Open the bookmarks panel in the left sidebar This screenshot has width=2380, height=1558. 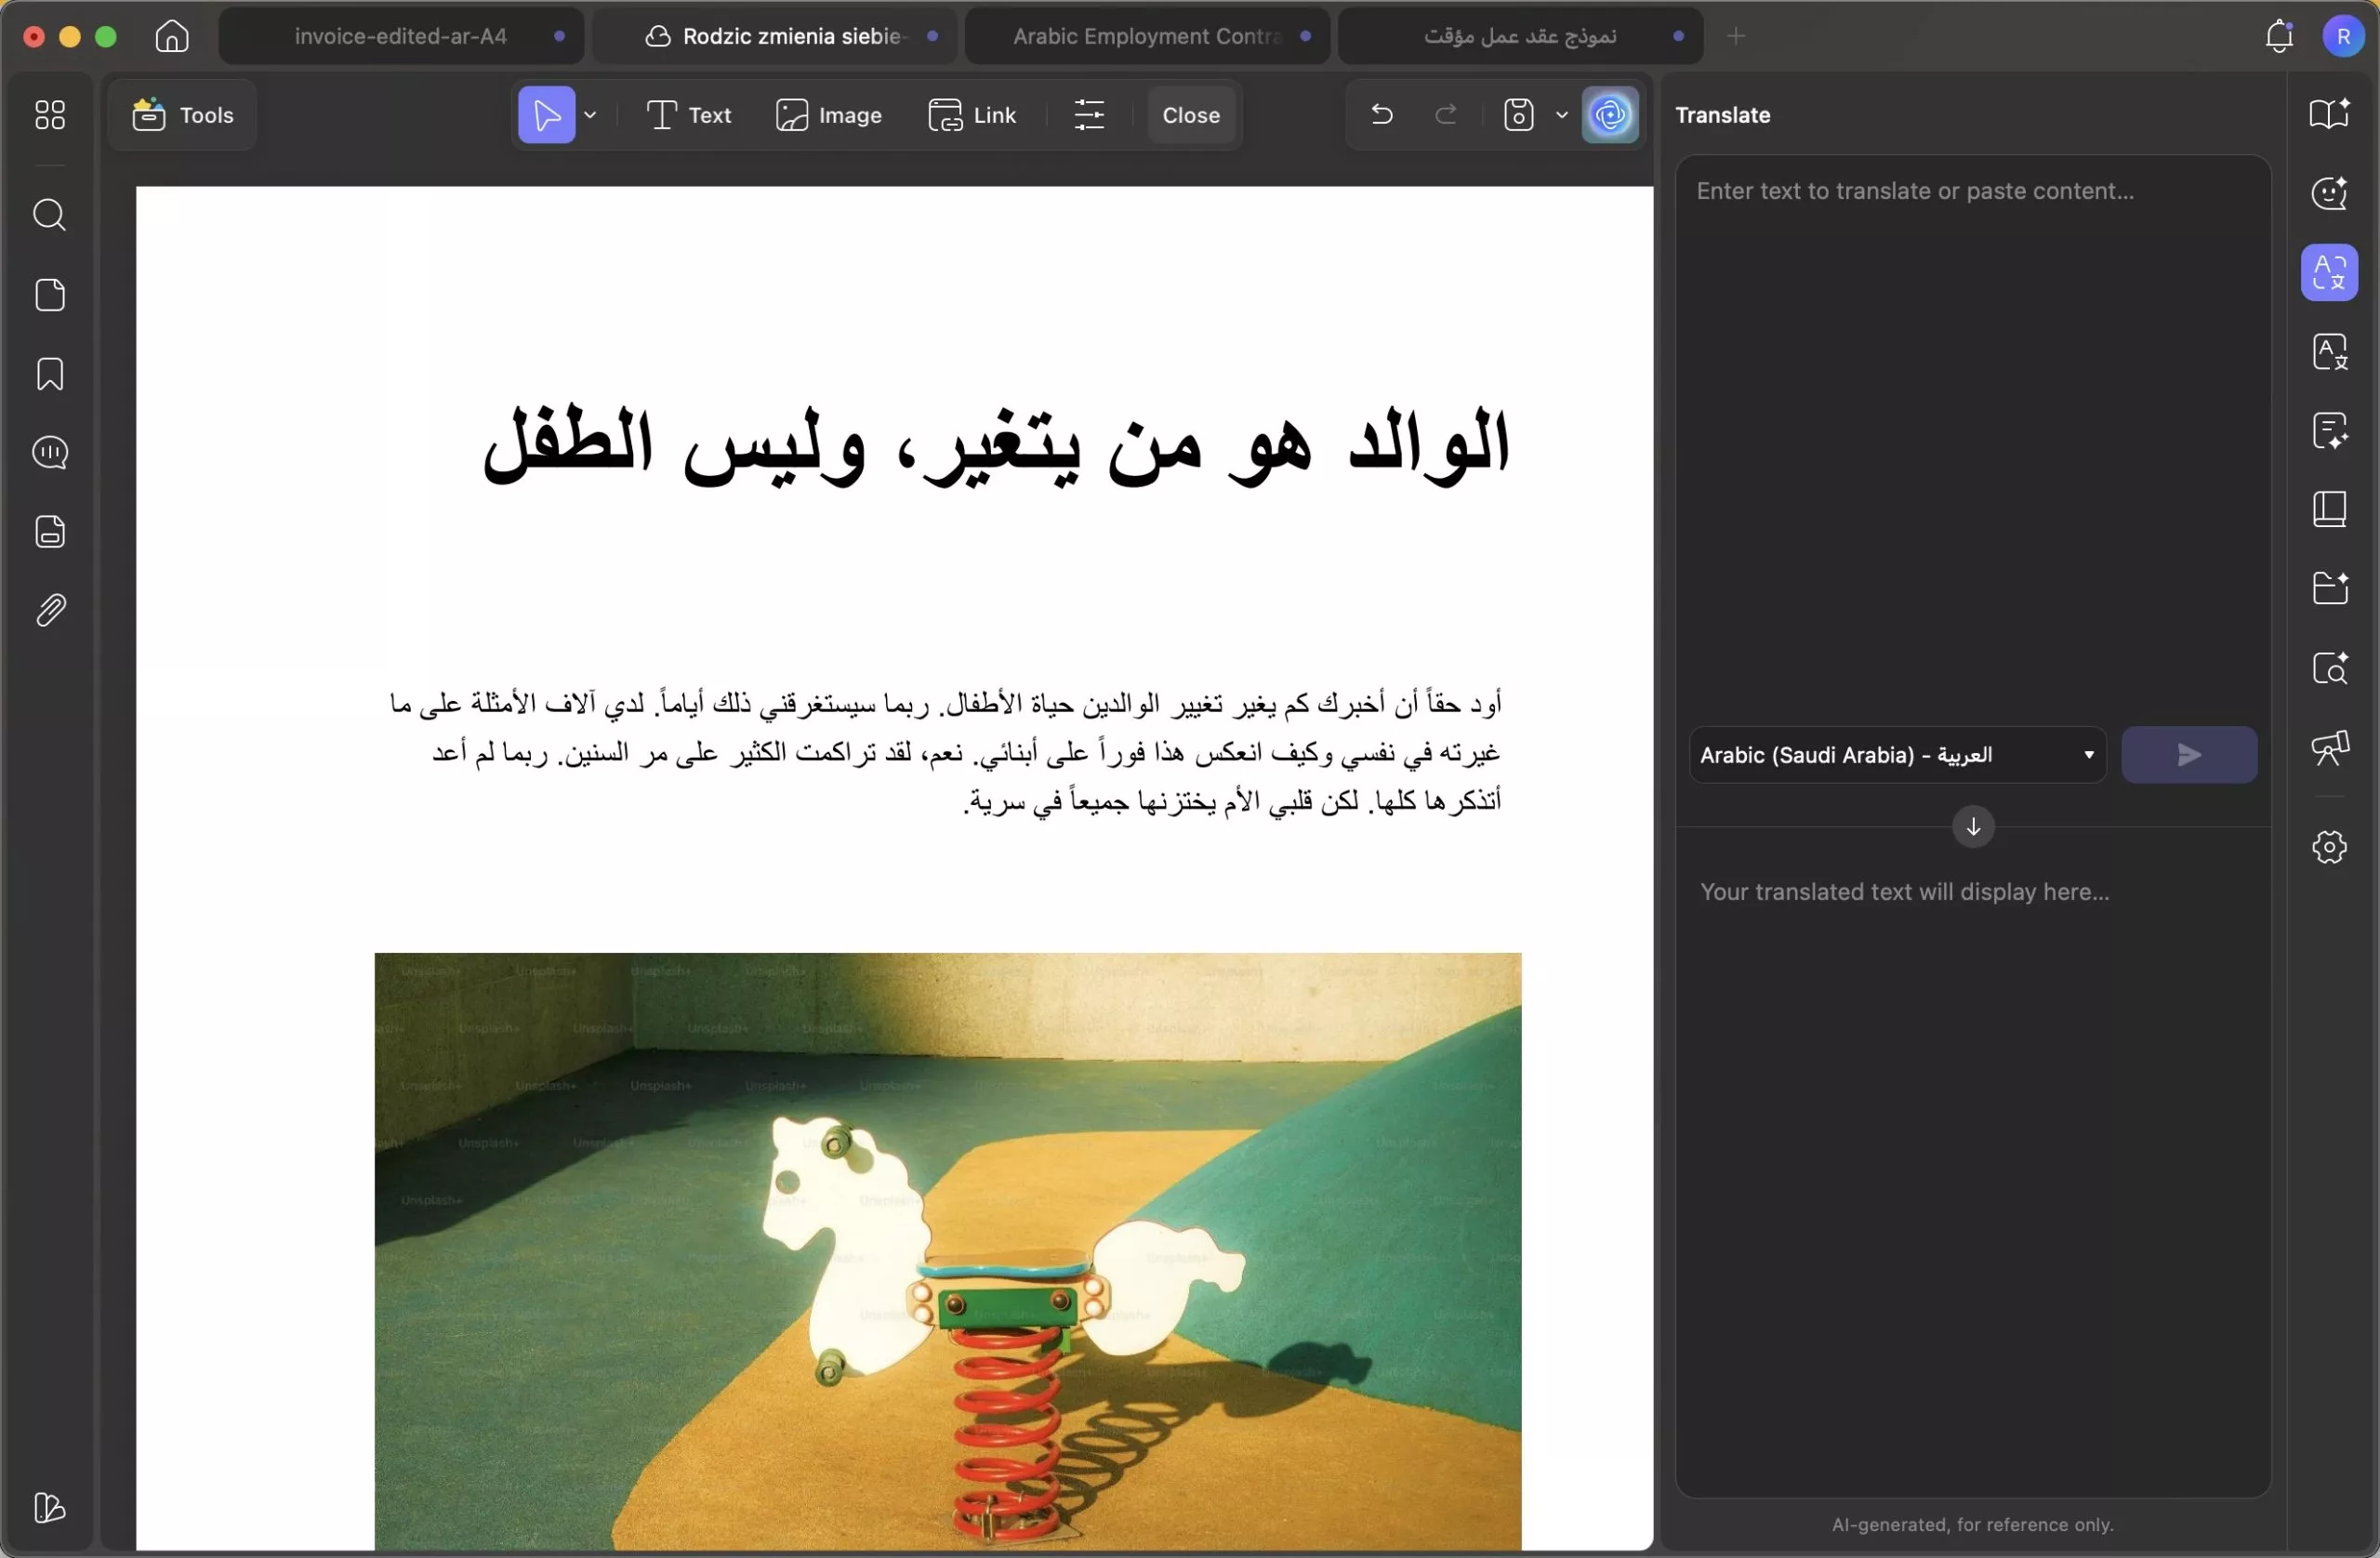[48, 374]
